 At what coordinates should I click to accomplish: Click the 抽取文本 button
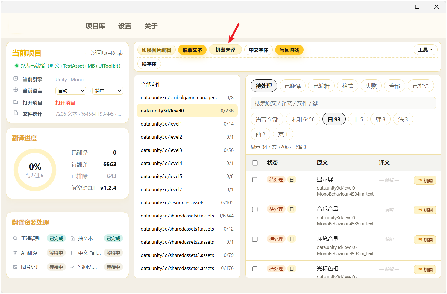tap(192, 50)
